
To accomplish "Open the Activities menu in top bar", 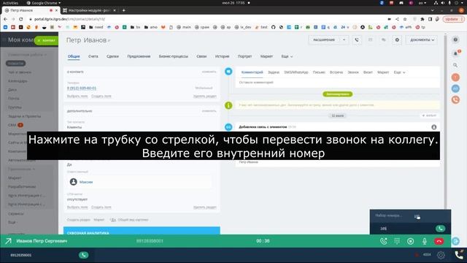I will coord(10,3).
